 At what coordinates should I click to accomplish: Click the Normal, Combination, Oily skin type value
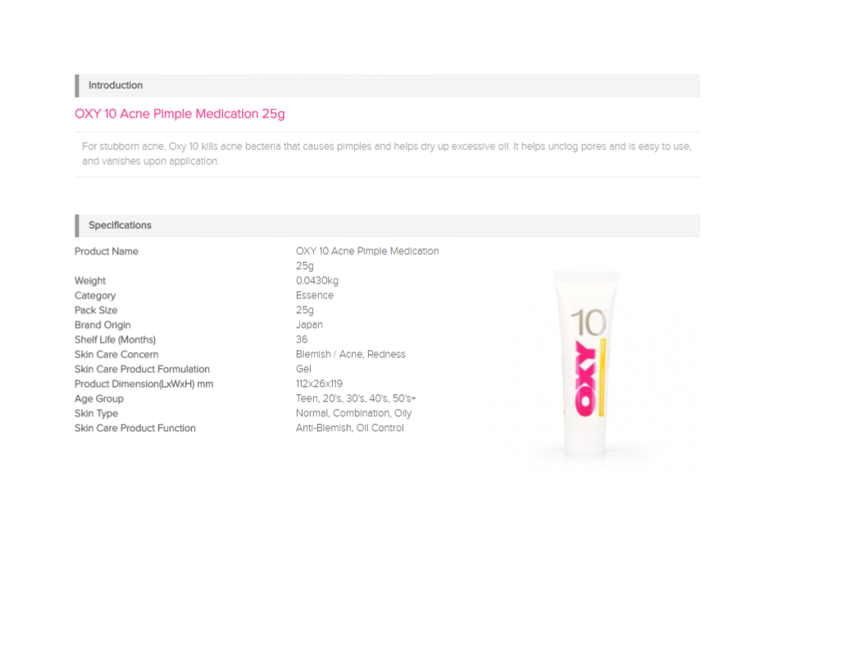pyautogui.click(x=353, y=414)
